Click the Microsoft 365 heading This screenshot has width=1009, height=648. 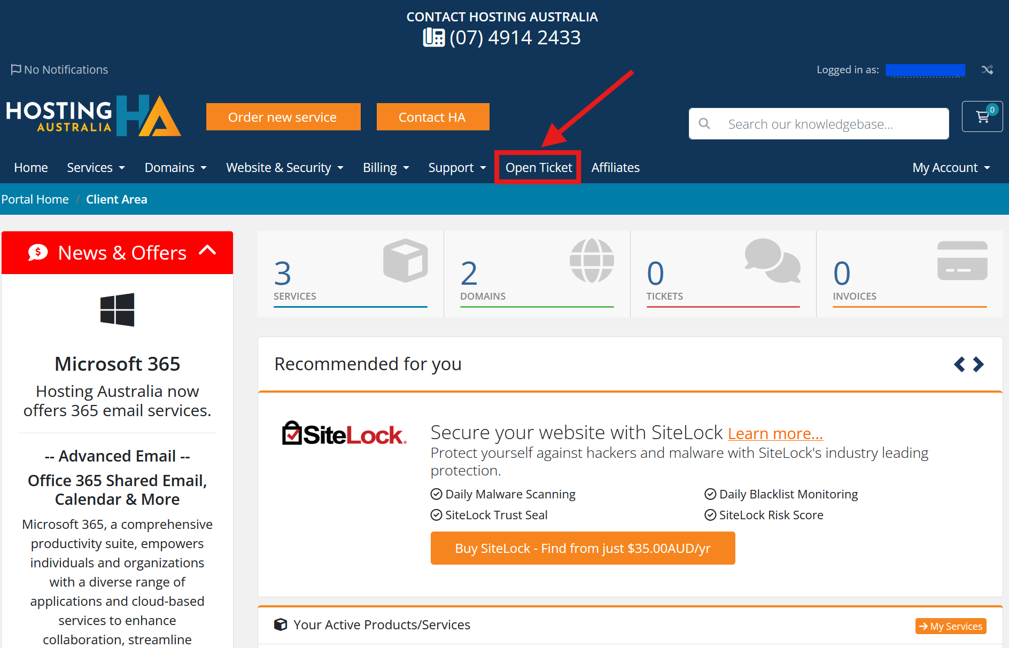click(118, 364)
